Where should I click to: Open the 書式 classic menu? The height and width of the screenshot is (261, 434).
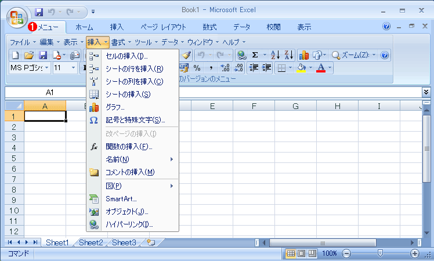tap(121, 42)
